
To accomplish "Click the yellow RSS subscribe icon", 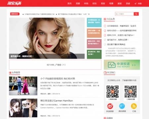I will pos(134,106).
